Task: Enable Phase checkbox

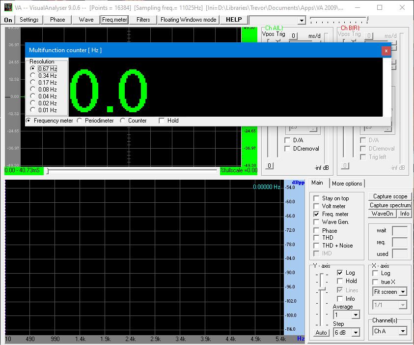Action: pyautogui.click(x=316, y=231)
